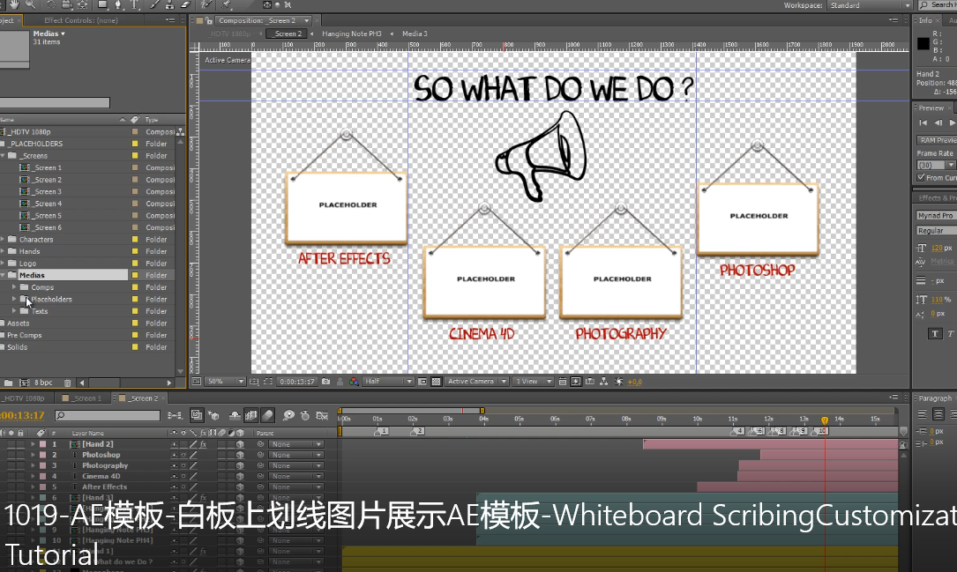Click the Hand 2 layer label color swatch
Screen dimensions: 957x572
[42, 444]
